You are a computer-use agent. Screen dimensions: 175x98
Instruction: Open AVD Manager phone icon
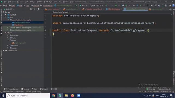click(x=162, y=5)
